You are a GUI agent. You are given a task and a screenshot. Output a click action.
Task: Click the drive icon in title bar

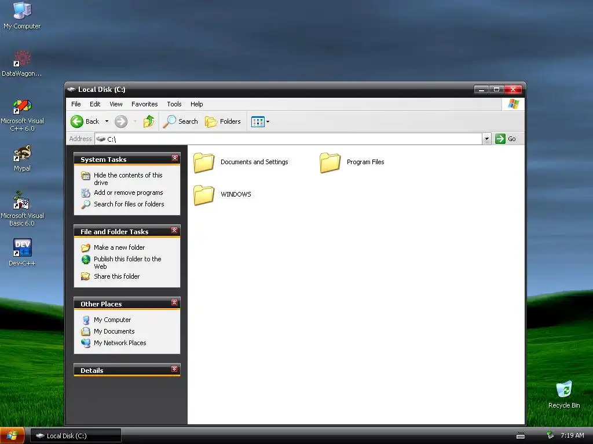[71, 90]
